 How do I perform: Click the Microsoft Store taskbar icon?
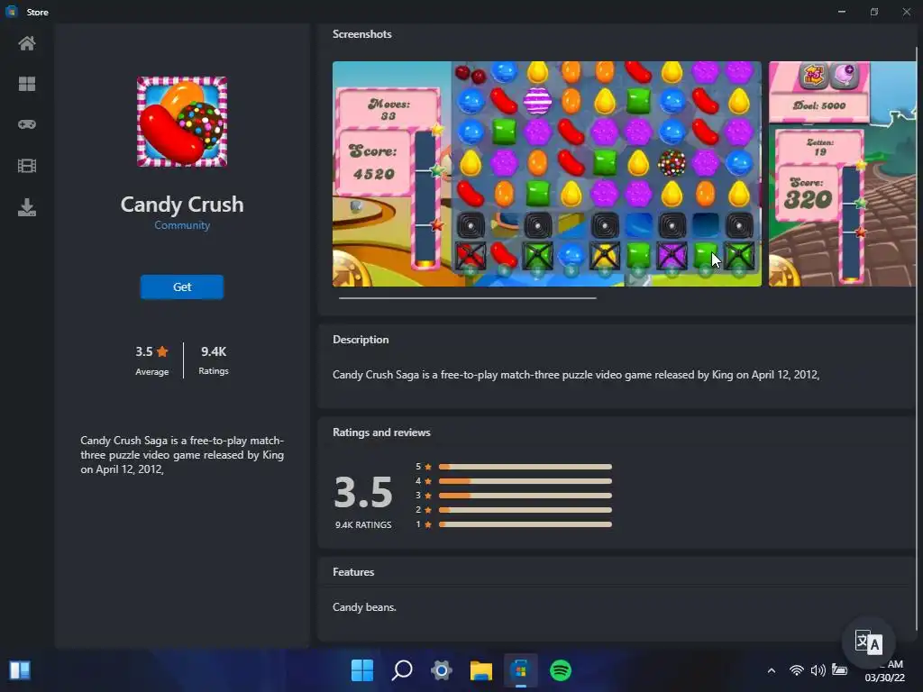(520, 670)
